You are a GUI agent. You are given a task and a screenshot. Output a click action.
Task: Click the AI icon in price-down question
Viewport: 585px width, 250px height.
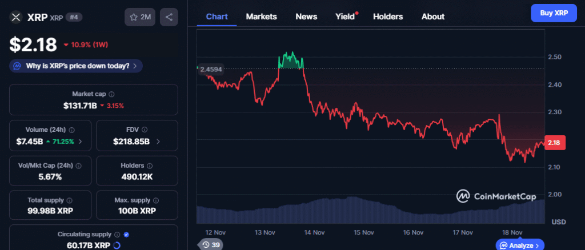tap(17, 66)
